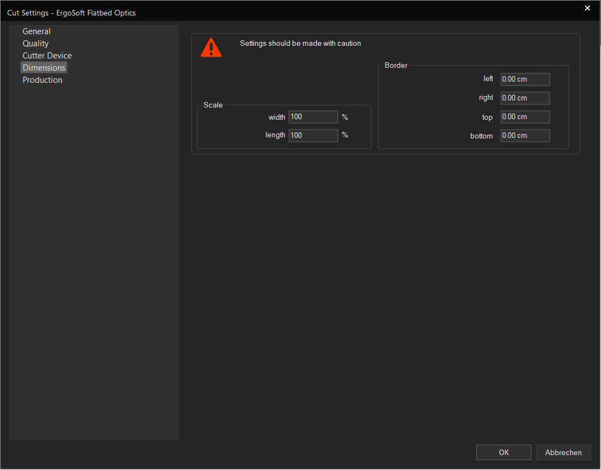Click the 'Border' group label
This screenshot has height=470, width=601.
pos(396,66)
